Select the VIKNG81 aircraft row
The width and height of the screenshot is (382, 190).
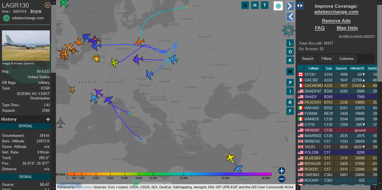point(338,130)
